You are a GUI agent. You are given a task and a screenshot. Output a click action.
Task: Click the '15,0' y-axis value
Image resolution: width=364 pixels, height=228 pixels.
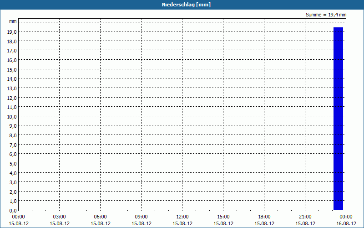click(12, 69)
